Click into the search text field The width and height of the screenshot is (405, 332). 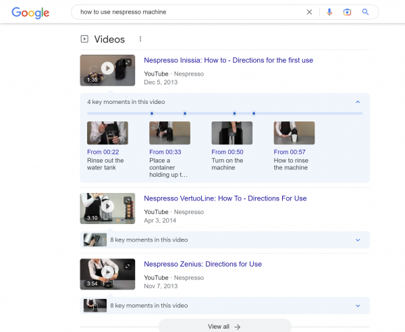(191, 12)
